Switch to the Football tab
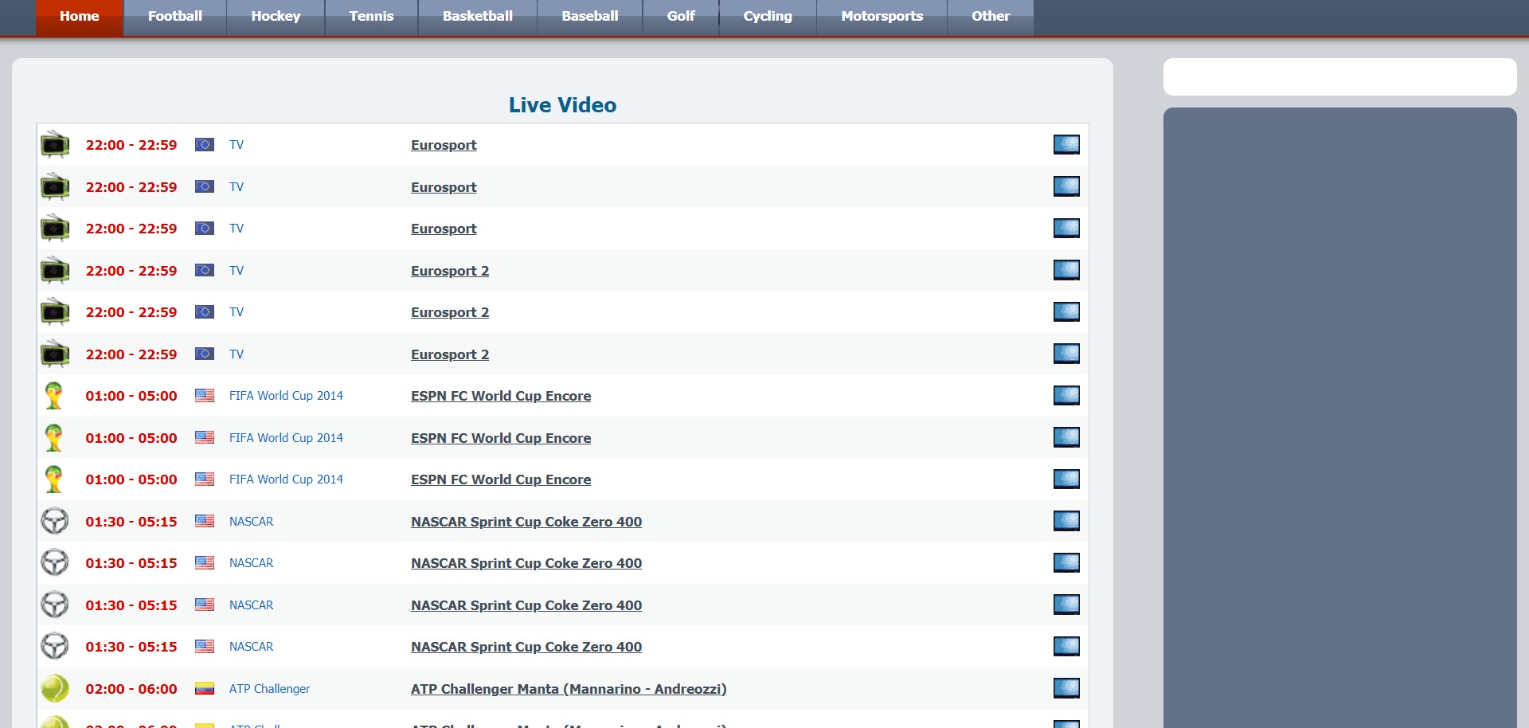The width and height of the screenshot is (1529, 728). pyautogui.click(x=175, y=17)
